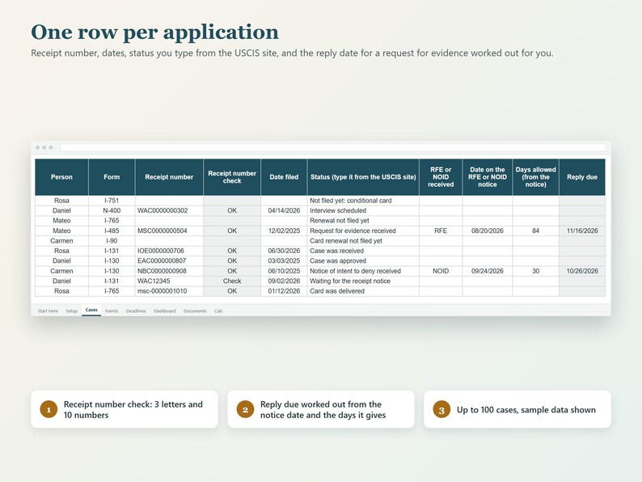Select receipt number msc-0000001010
This screenshot has height=482, width=642.
pyautogui.click(x=169, y=291)
